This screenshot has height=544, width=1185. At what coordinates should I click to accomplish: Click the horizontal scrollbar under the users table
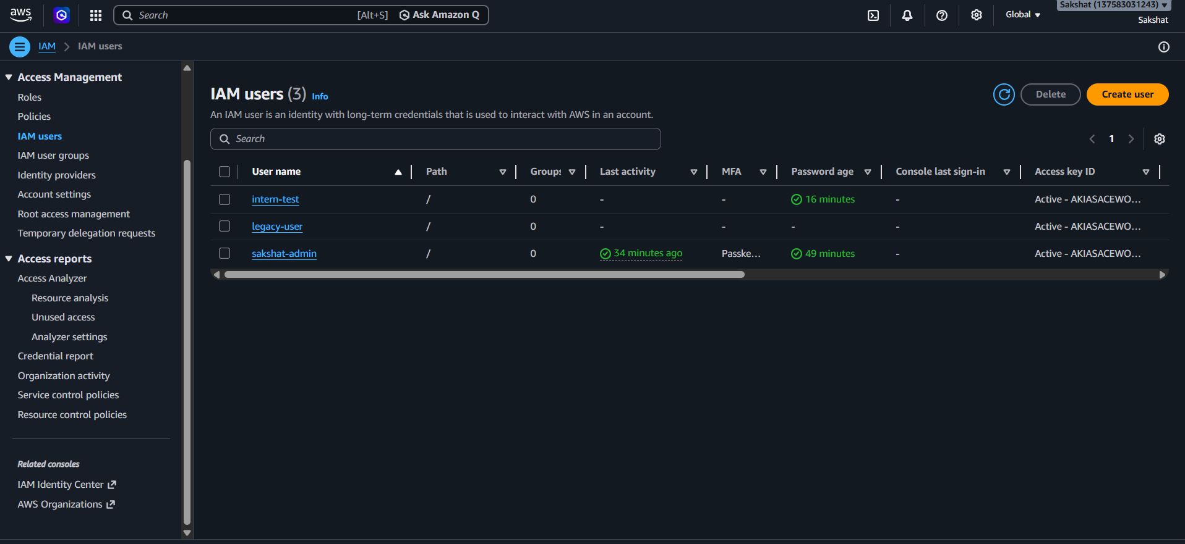(484, 275)
